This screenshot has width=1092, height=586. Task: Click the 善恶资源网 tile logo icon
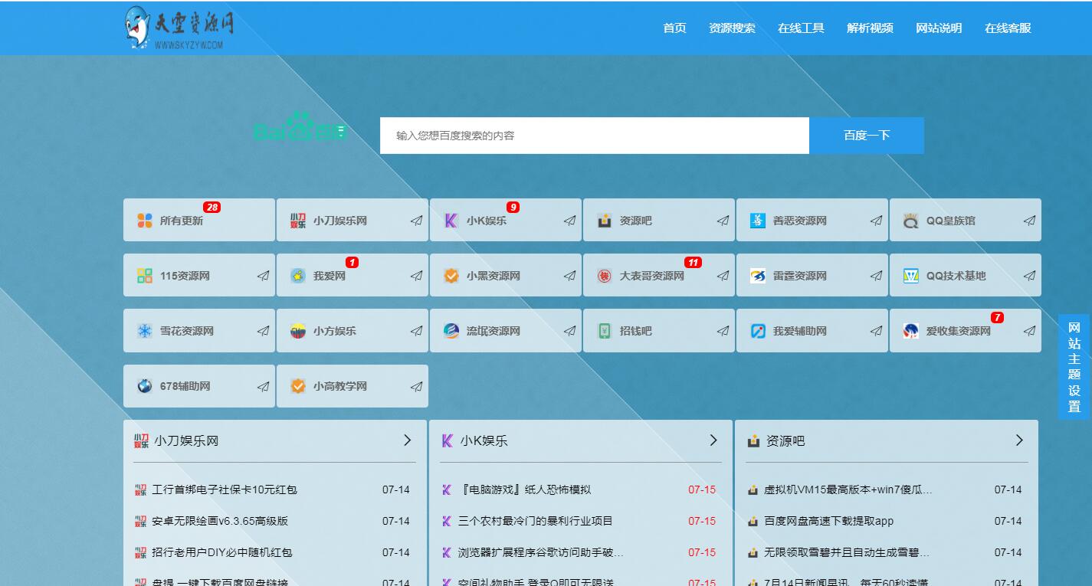pos(758,221)
